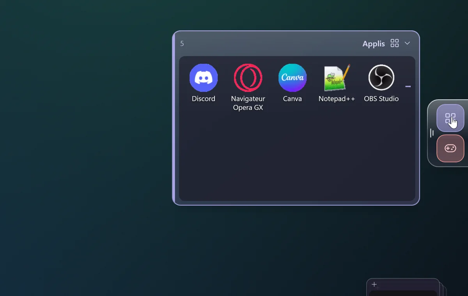Expand the chevron menu next to Applis

coord(407,43)
